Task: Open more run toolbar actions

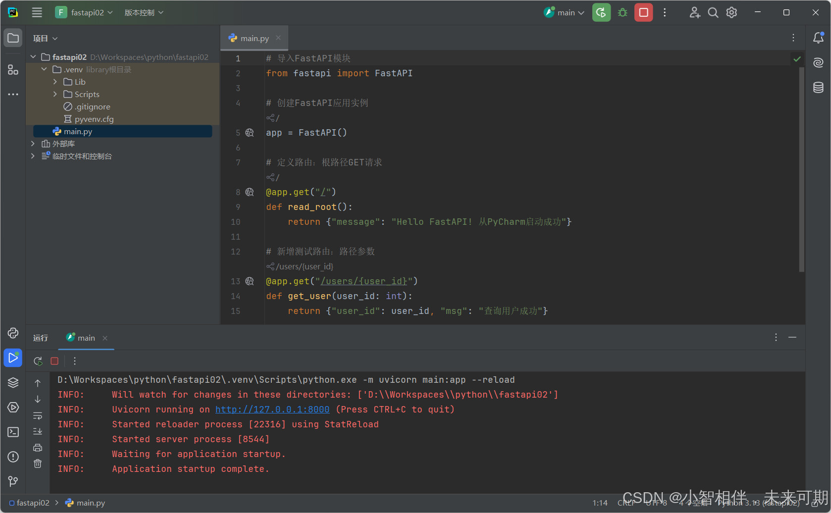Action: pos(75,361)
